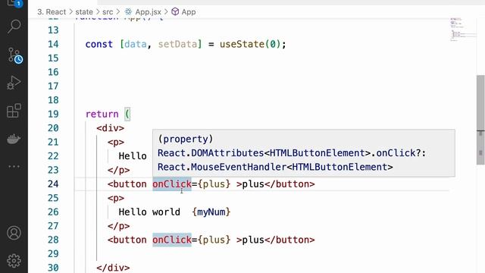Click 'Hello world' text on line 26
Screen dimensions: 485x273
point(149,212)
